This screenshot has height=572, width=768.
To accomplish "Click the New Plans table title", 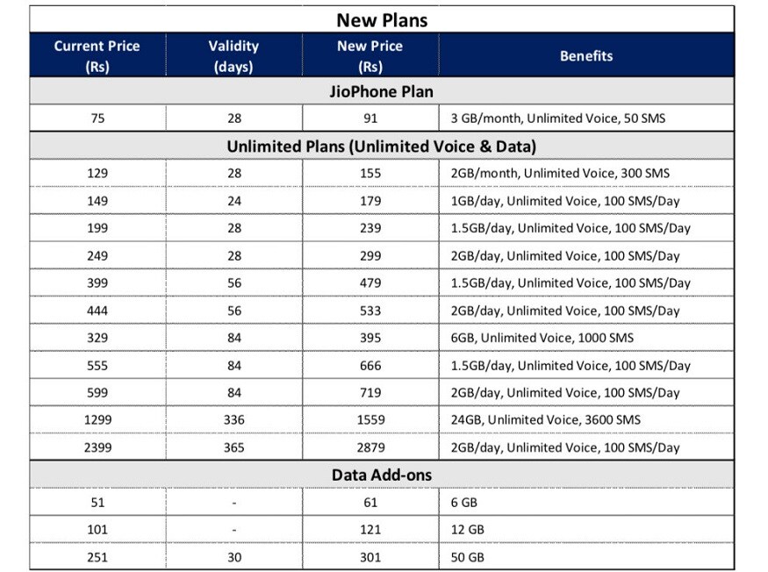I will click(382, 20).
